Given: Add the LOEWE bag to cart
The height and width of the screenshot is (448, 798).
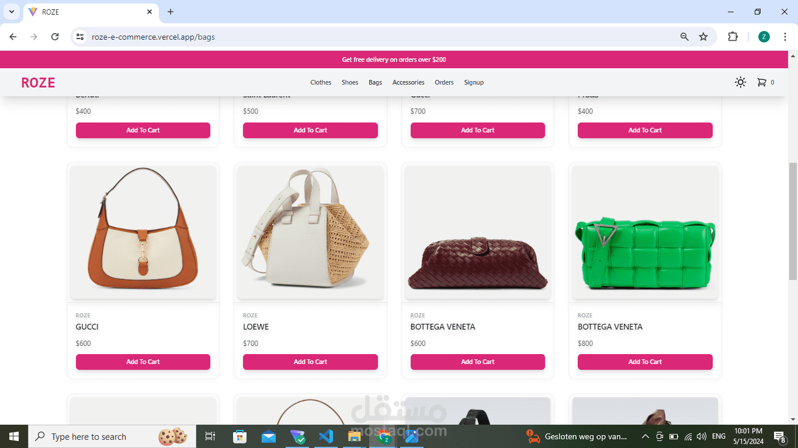Looking at the screenshot, I should (x=310, y=362).
